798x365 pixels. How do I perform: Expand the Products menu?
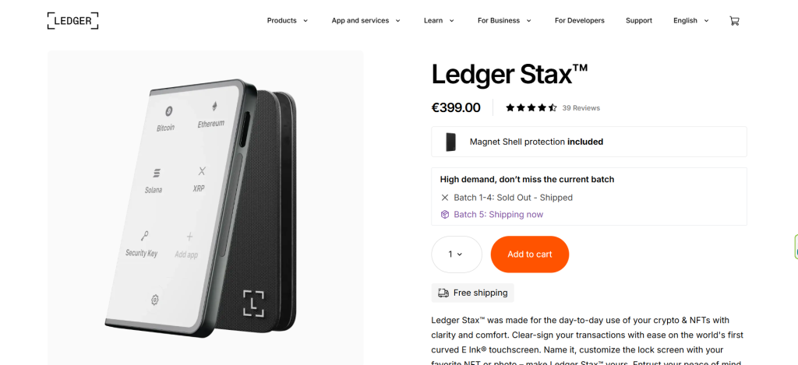click(x=288, y=21)
